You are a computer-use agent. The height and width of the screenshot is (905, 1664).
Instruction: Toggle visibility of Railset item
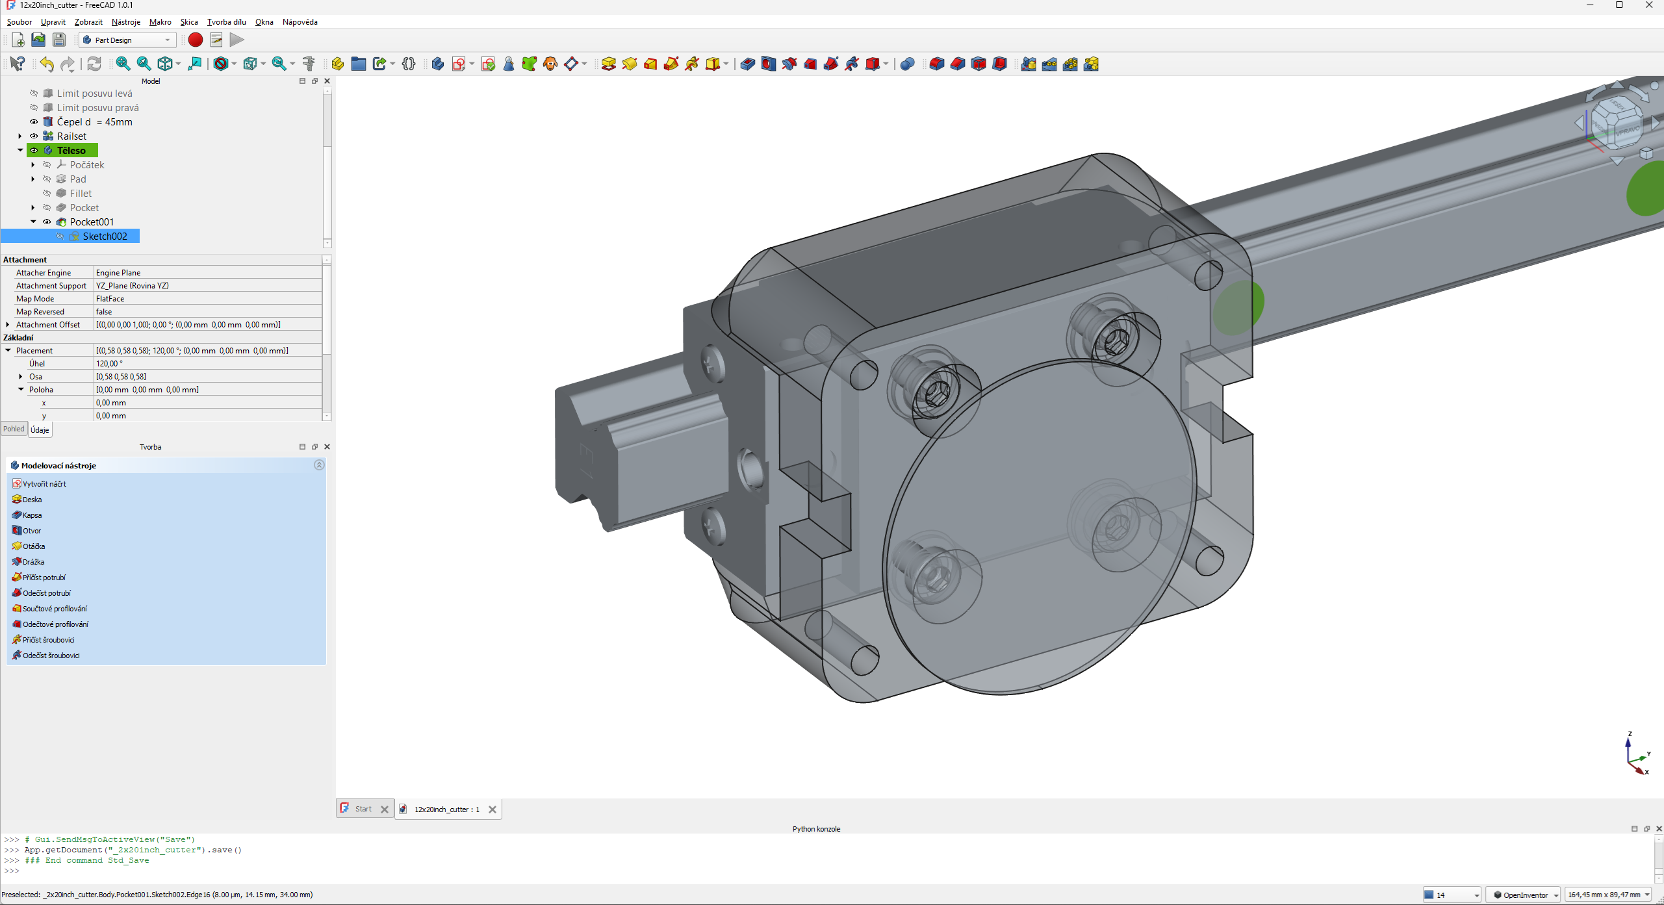tap(34, 136)
